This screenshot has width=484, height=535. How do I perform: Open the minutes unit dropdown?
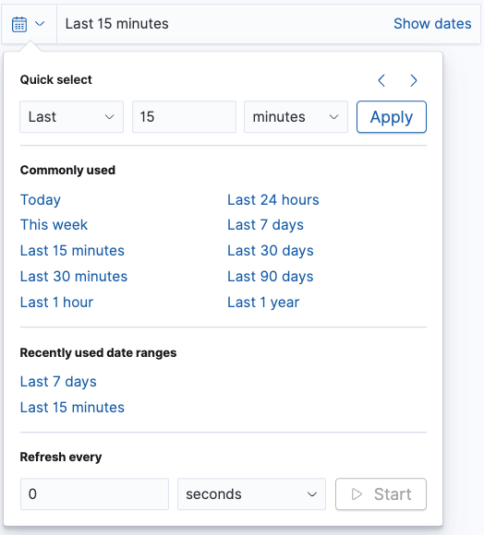coord(296,117)
